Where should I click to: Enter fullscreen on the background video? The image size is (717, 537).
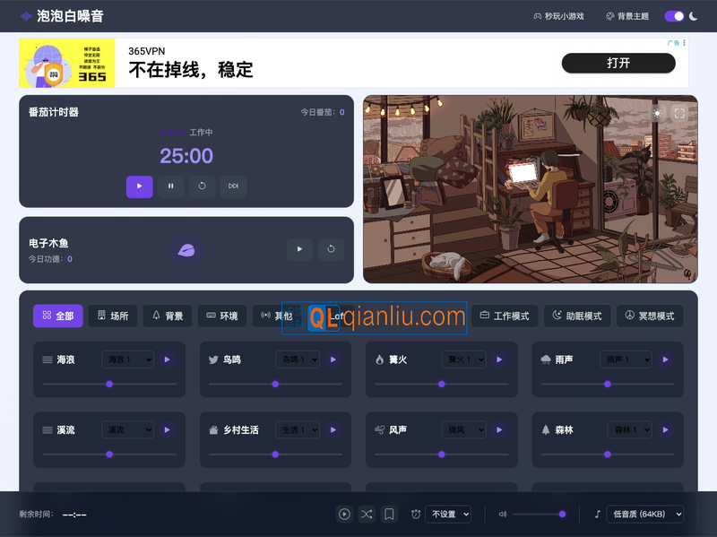(x=679, y=113)
